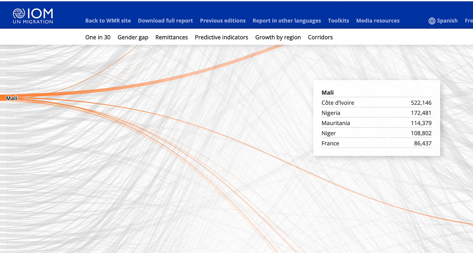Choose Jamaica in the country list

point(15,174)
